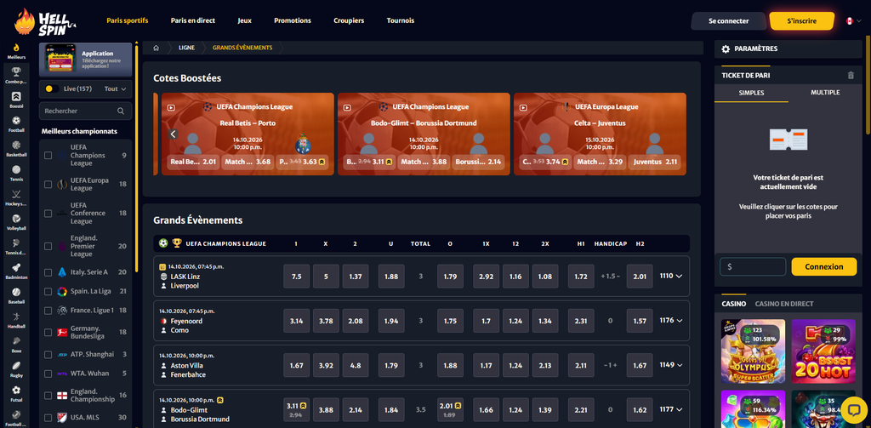Image resolution: width=871 pixels, height=428 pixels.
Task: Select the Badminton sport icon
Action: pos(16,267)
